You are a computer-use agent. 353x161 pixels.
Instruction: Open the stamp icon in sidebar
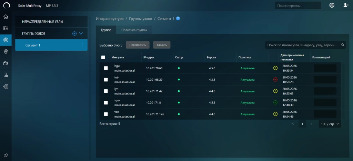tap(6, 75)
